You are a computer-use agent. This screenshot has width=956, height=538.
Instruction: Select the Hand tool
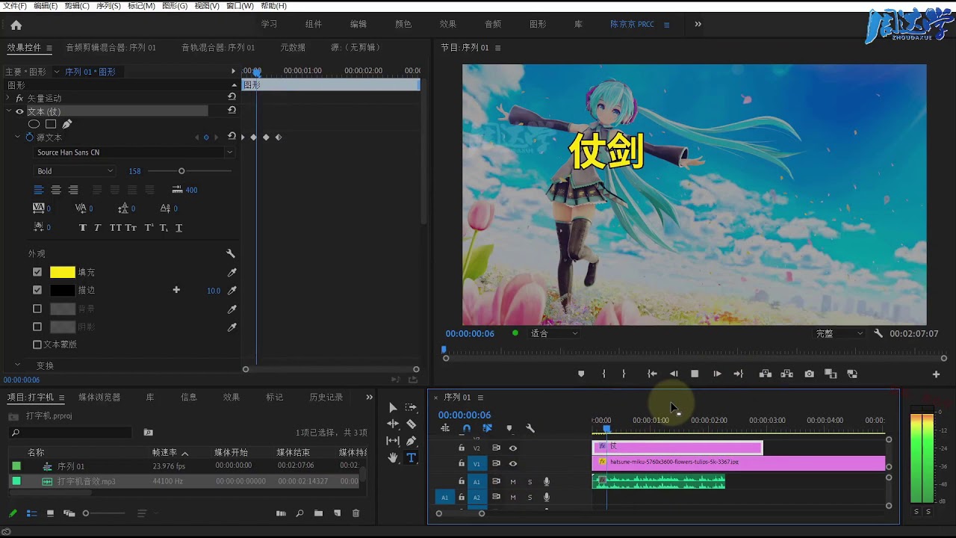click(393, 457)
